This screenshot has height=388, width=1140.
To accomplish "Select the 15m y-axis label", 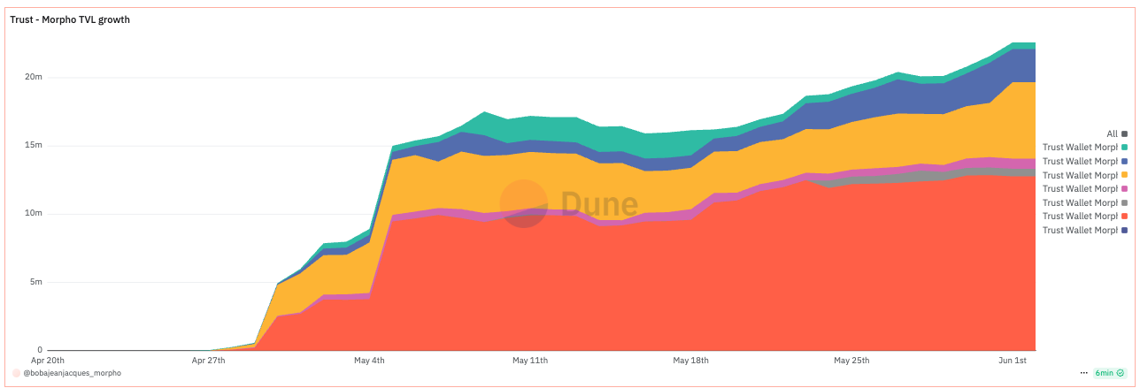I will tap(34, 145).
